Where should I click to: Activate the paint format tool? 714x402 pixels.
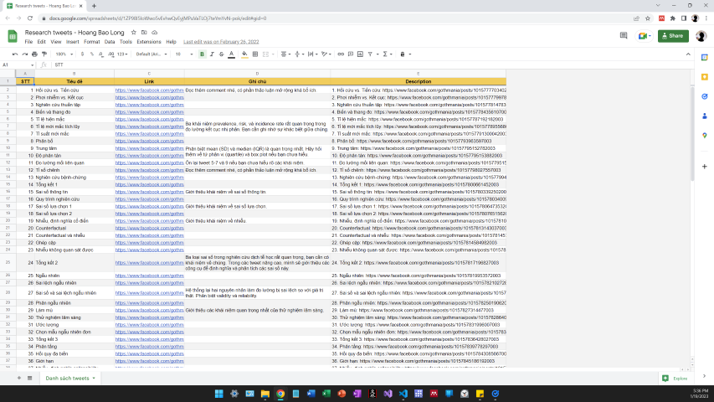click(x=44, y=54)
